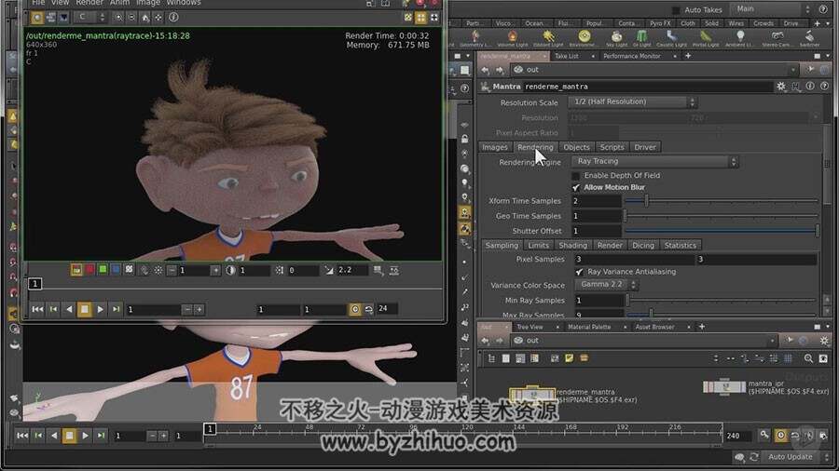Open the Rendering Engine Ray Tracing dropdown

click(655, 161)
